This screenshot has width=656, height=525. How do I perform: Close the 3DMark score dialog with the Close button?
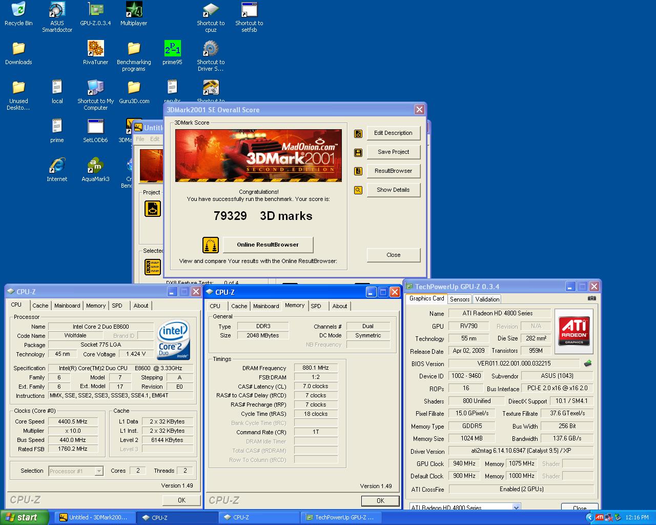pos(394,255)
